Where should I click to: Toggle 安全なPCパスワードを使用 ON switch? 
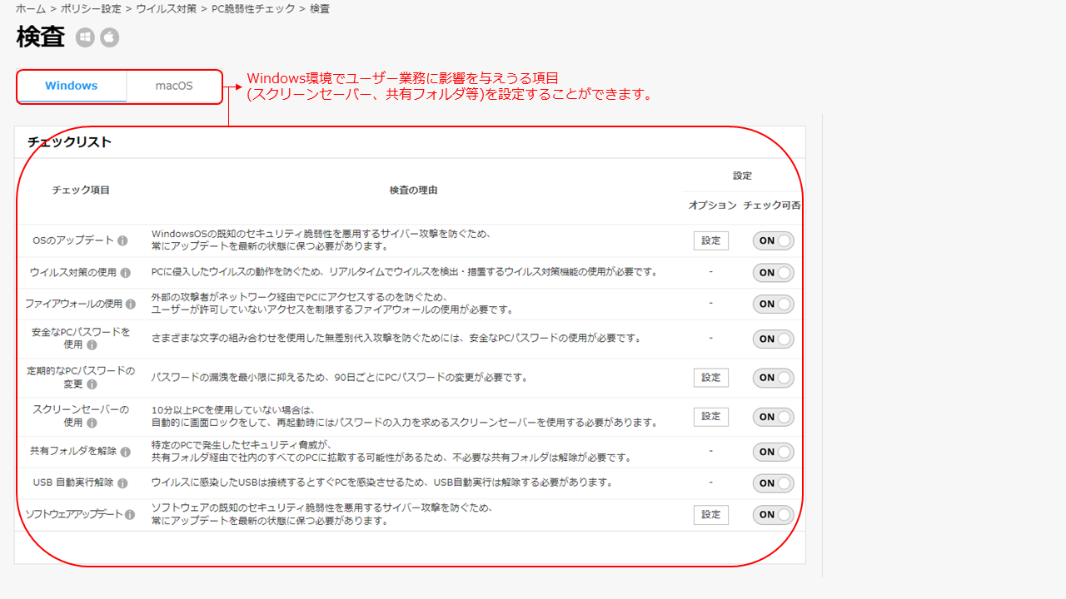(774, 339)
